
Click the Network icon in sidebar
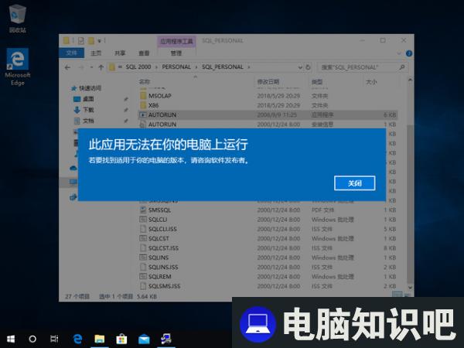pos(73,196)
